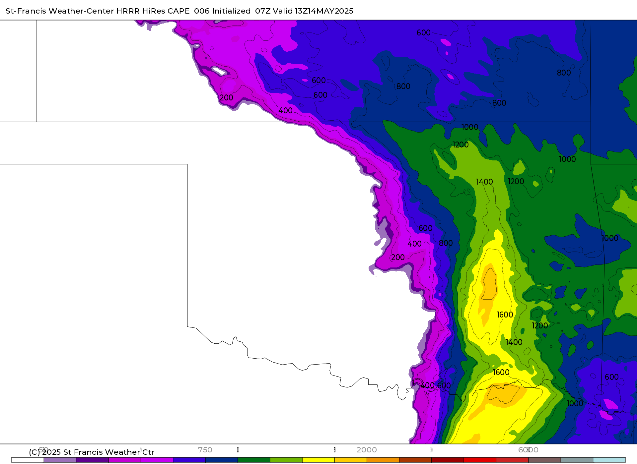Click the dark purple legend swatch
637x464 pixels.
pyautogui.click(x=92, y=460)
